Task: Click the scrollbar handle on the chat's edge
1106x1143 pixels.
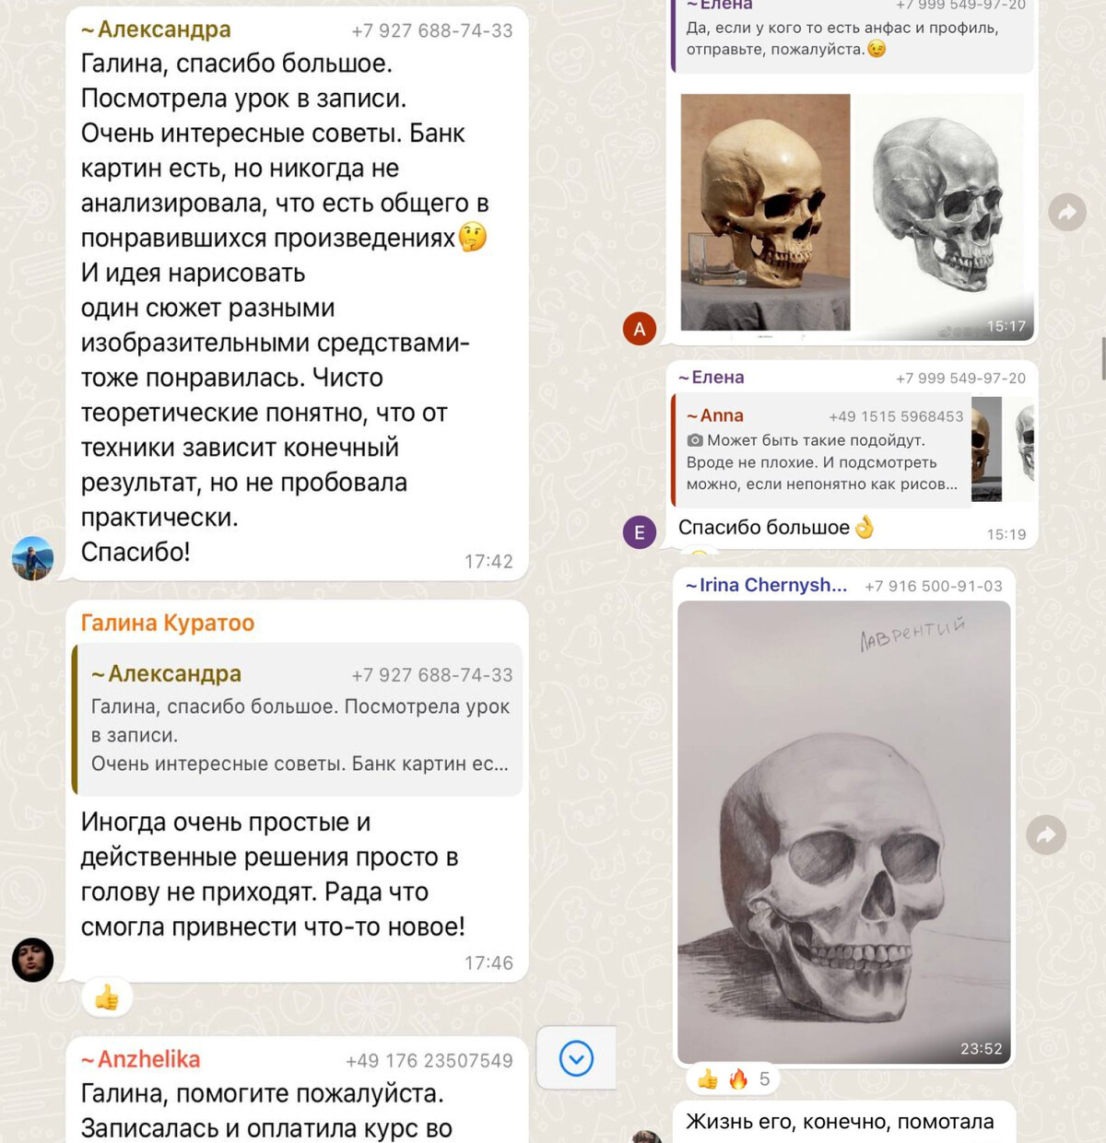Action: [1103, 358]
